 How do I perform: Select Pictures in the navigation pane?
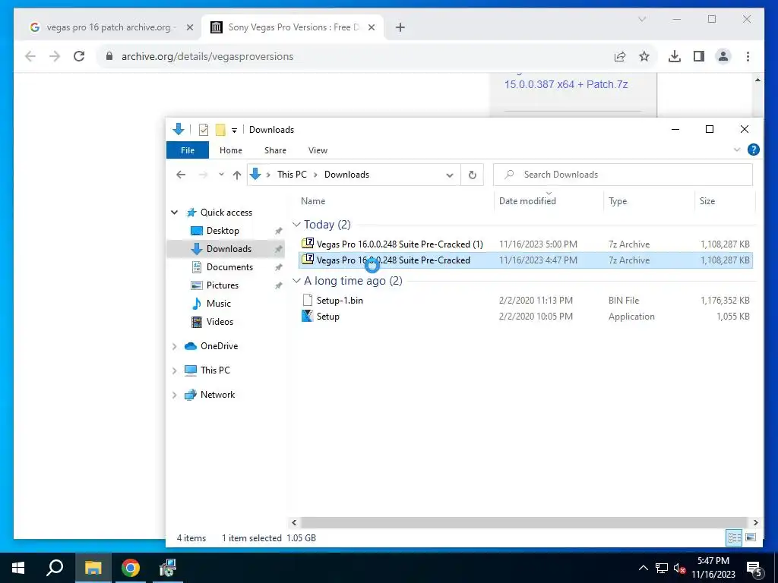(x=223, y=285)
